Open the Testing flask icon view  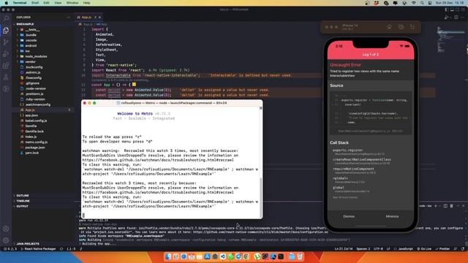pyautogui.click(x=6, y=77)
